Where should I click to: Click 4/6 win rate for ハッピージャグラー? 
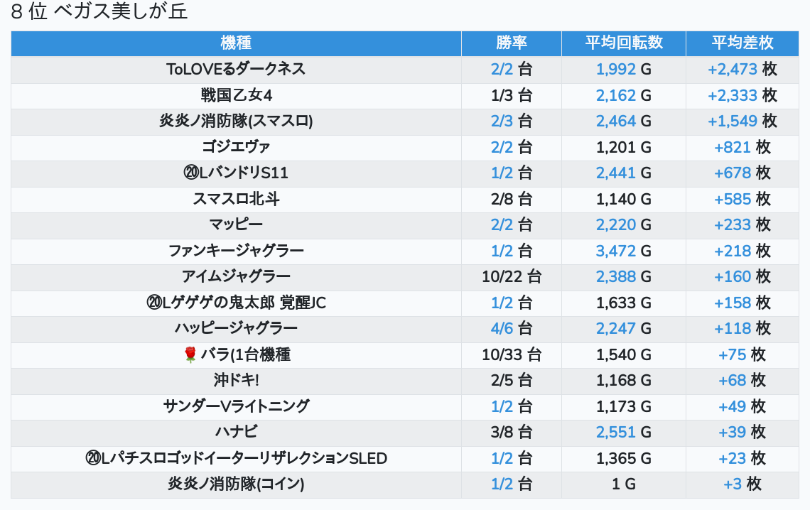click(x=502, y=328)
